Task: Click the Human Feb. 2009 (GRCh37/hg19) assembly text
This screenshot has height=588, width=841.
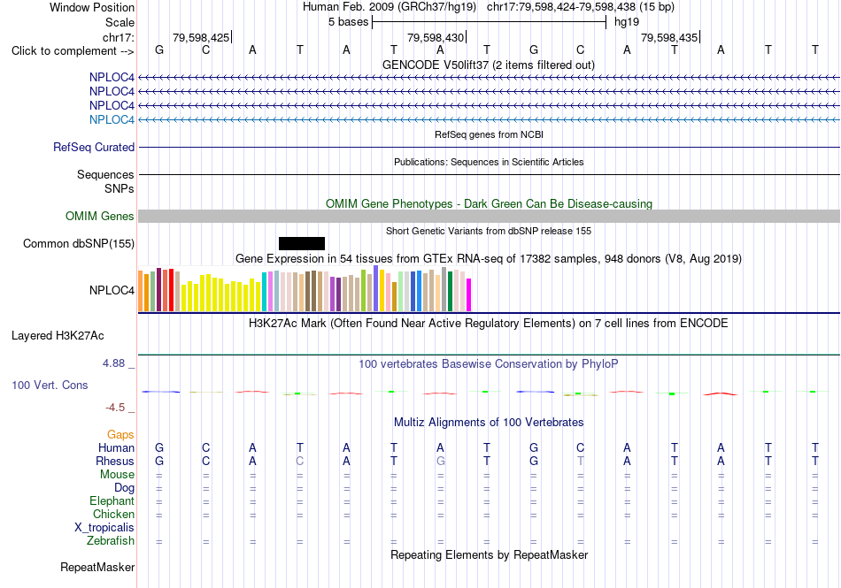Action: point(390,7)
